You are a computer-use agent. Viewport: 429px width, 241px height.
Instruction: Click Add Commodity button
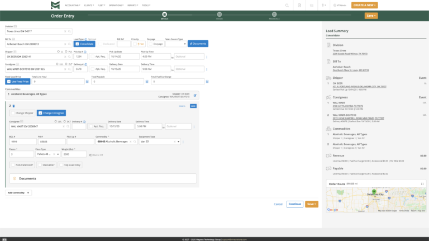point(18,193)
